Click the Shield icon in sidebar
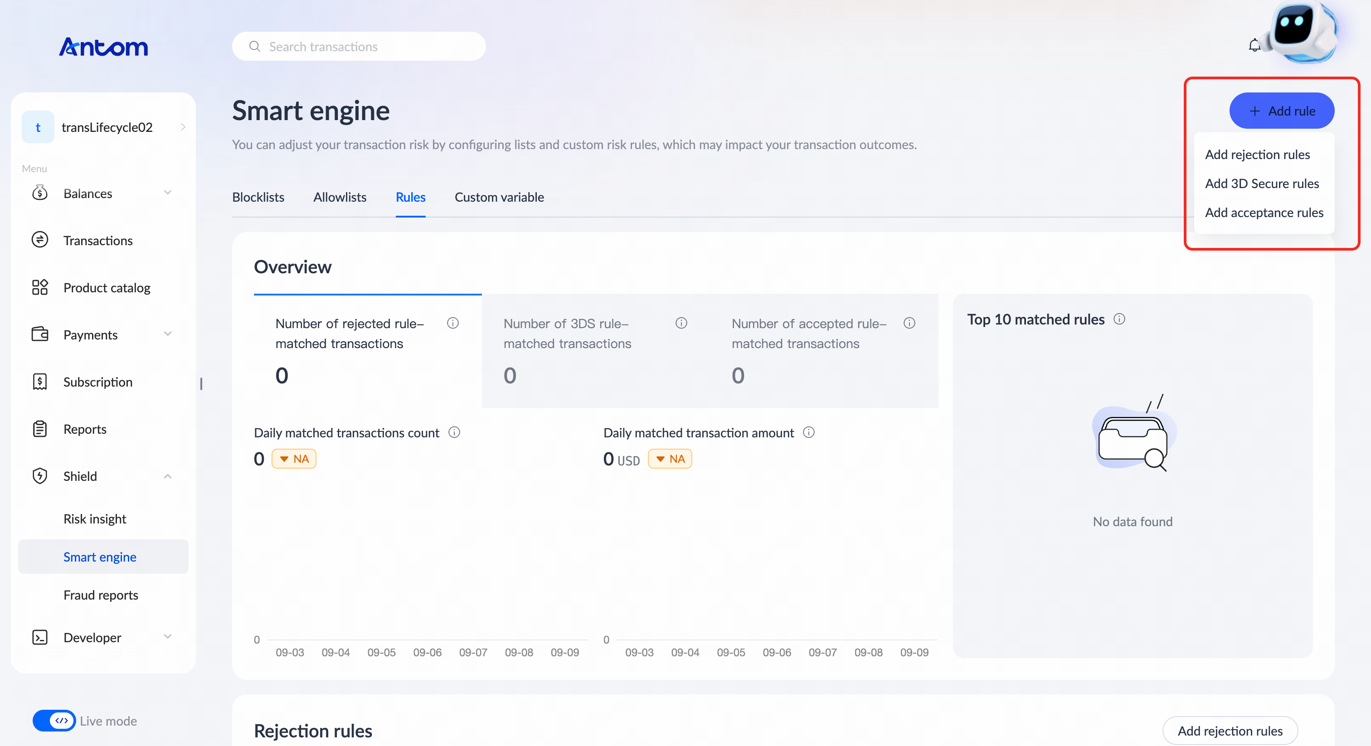 pyautogui.click(x=40, y=476)
